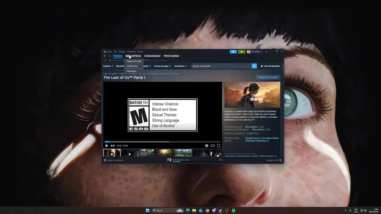Open the TRISTAMSM profile tab
The height and width of the screenshot is (214, 381).
coord(171,56)
